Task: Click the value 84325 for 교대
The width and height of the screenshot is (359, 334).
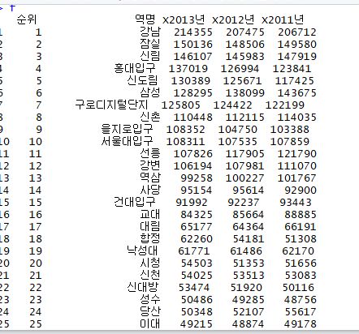Action: [x=197, y=215]
